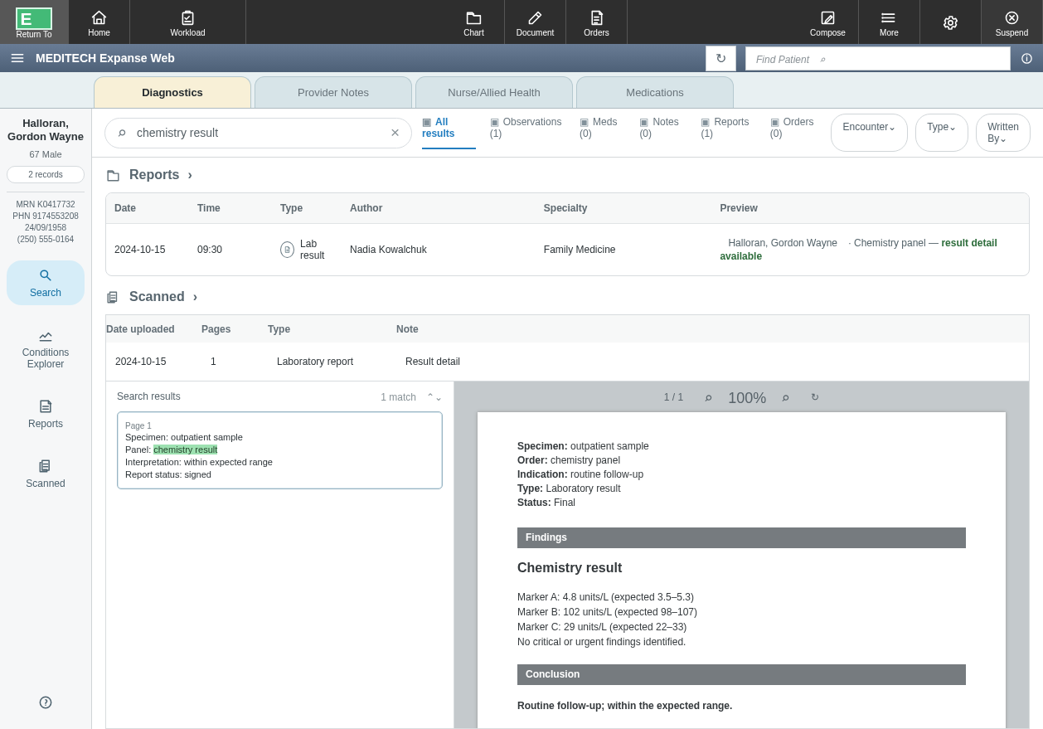Click the 2024-10-15 Laboratory report scanned row
Image resolution: width=1043 pixels, height=729 pixels.
click(567, 362)
